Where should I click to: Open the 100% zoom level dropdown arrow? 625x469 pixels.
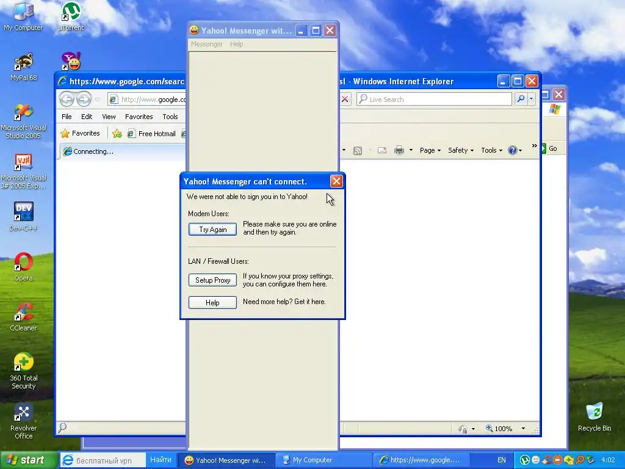(523, 428)
